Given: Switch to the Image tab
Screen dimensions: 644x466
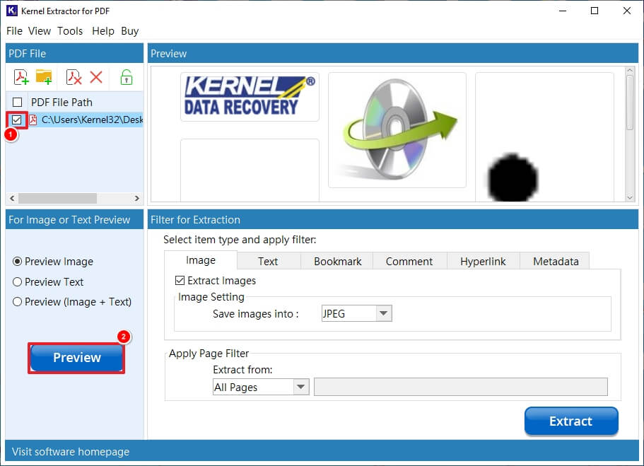Looking at the screenshot, I should coord(201,260).
